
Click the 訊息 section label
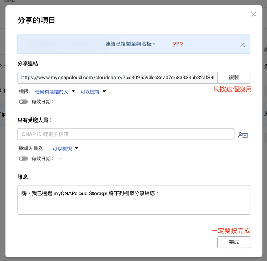click(22, 177)
